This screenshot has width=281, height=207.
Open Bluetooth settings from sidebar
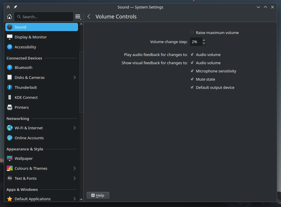point(23,67)
